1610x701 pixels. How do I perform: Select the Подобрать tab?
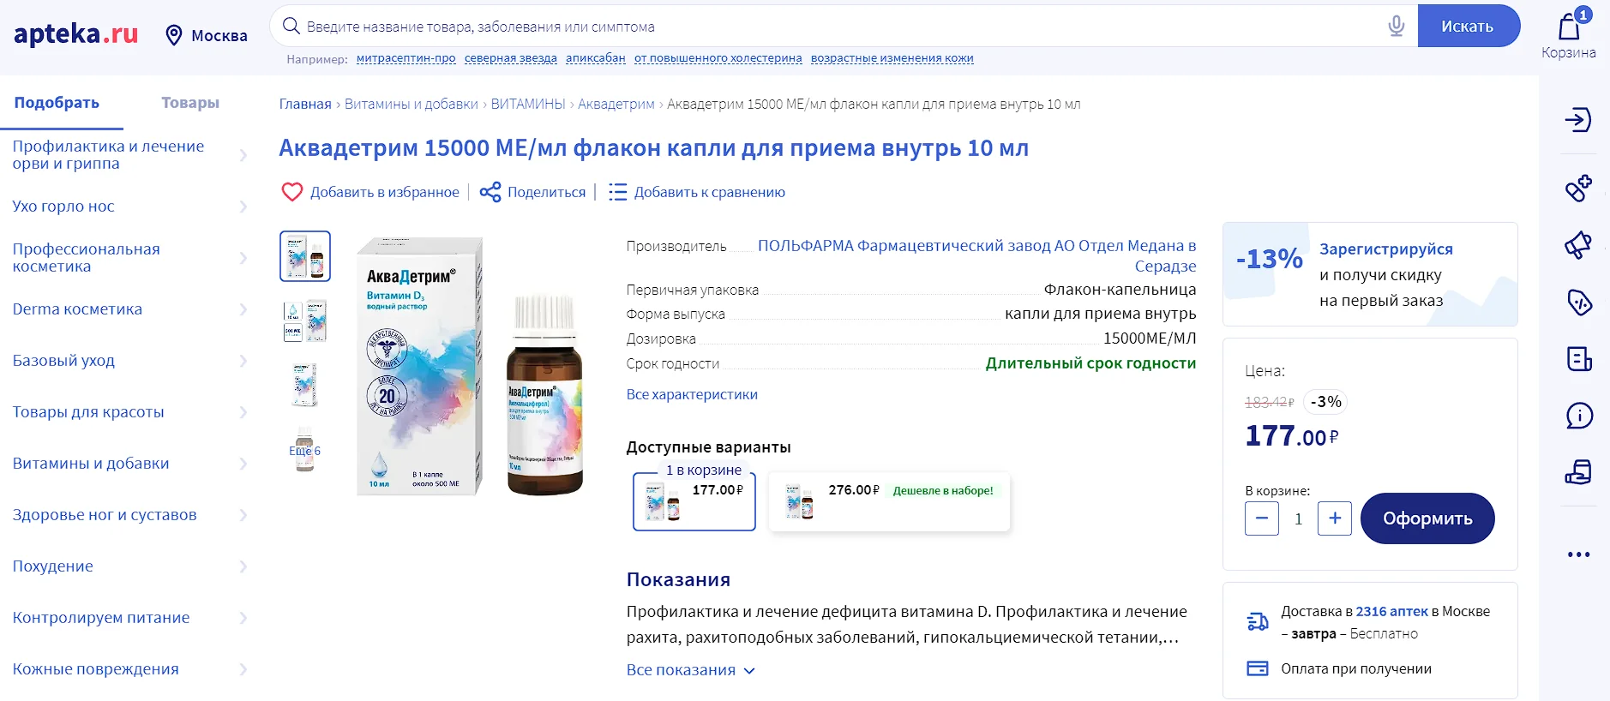point(57,103)
